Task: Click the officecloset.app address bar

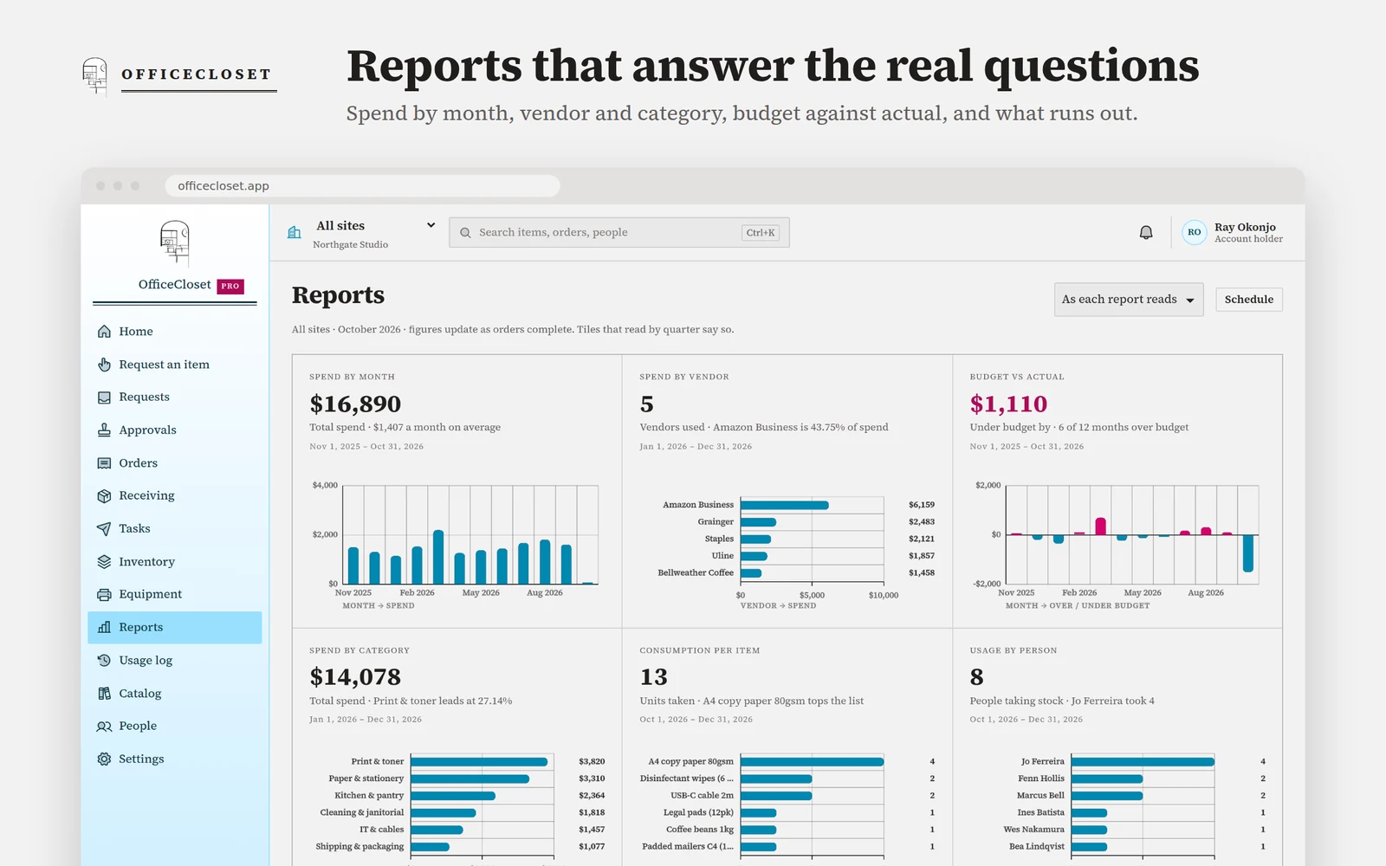Action: (x=362, y=185)
